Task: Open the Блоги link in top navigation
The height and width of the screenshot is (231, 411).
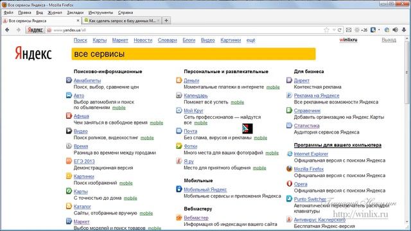Action: tap(189, 40)
